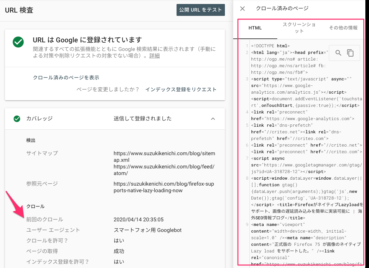Click the サイトマップ label
Viewport: 369px width, 268px height.
[x=42, y=153]
